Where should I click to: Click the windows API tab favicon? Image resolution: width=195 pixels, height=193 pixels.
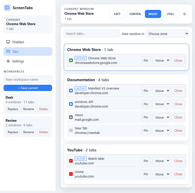tap(71, 104)
